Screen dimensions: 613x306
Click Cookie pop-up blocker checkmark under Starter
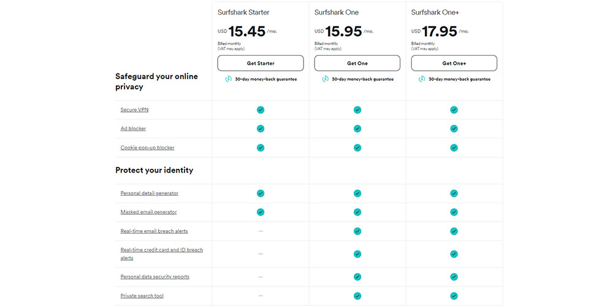(261, 147)
